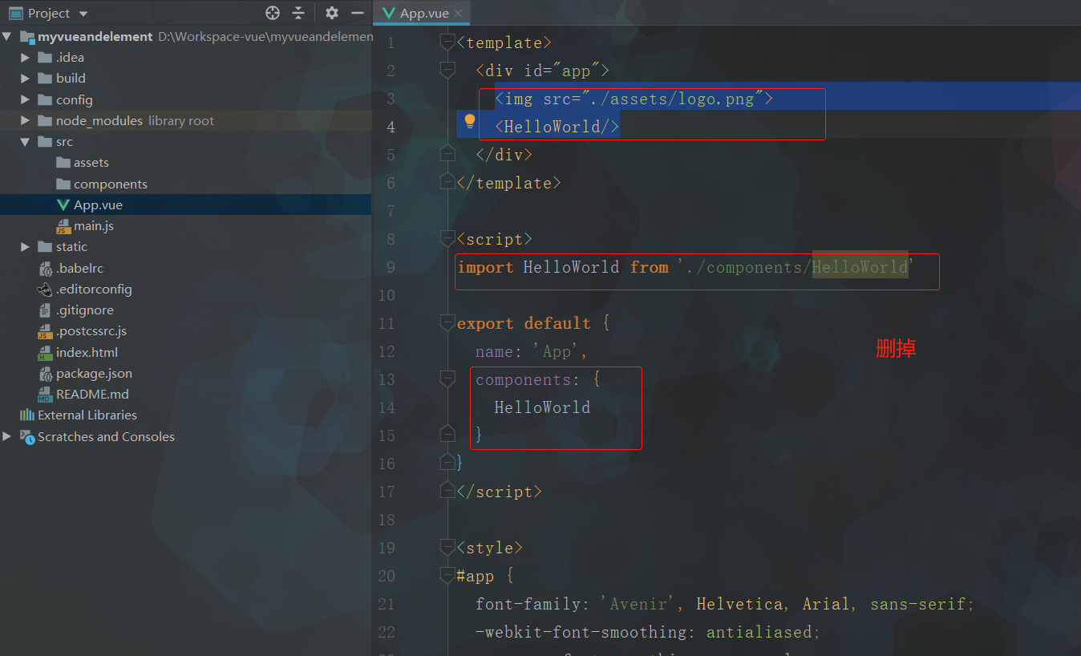Select the External Libraries label
The width and height of the screenshot is (1081, 656).
click(x=87, y=415)
